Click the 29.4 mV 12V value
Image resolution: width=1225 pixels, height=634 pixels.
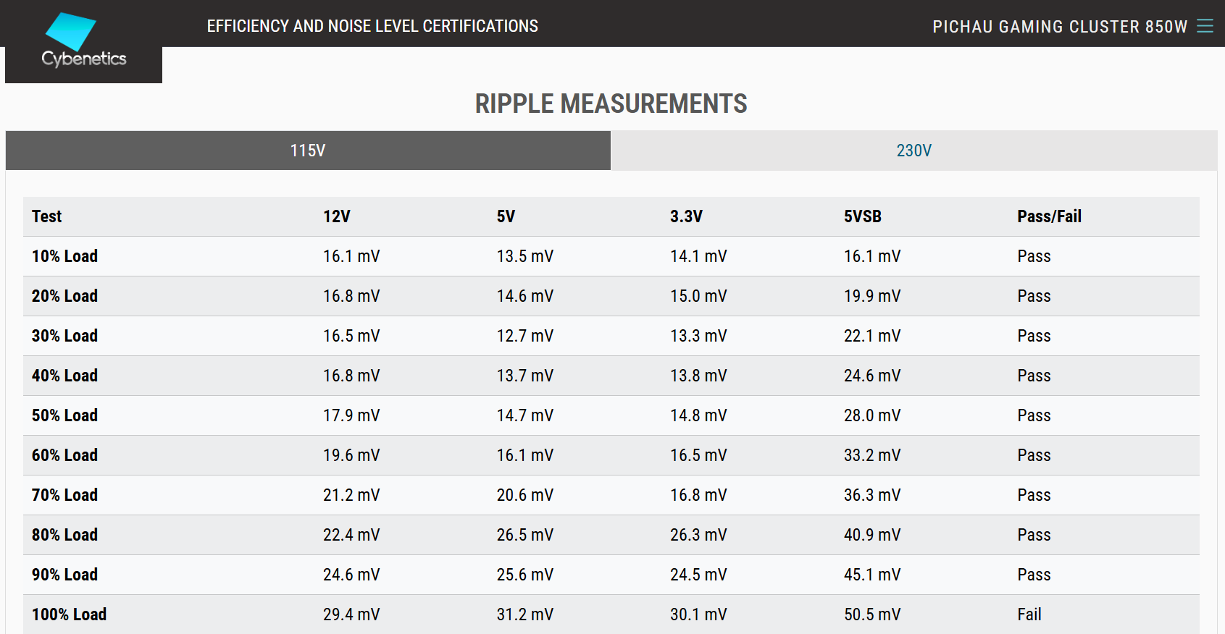tap(351, 614)
